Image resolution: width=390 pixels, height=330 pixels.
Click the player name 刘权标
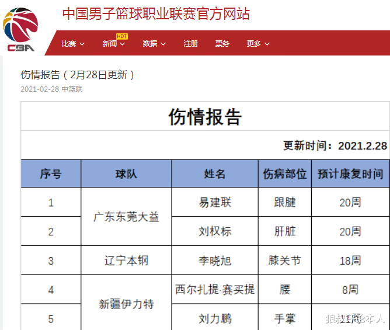tap(215, 231)
